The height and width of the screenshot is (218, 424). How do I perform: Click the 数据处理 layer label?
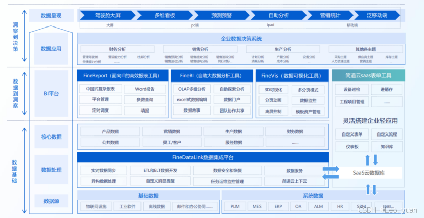[51, 170]
